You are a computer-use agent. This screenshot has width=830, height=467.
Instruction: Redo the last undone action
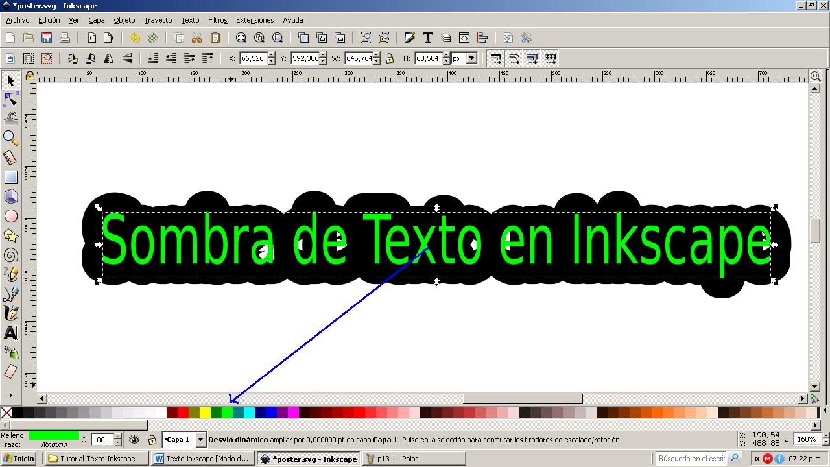tap(153, 38)
